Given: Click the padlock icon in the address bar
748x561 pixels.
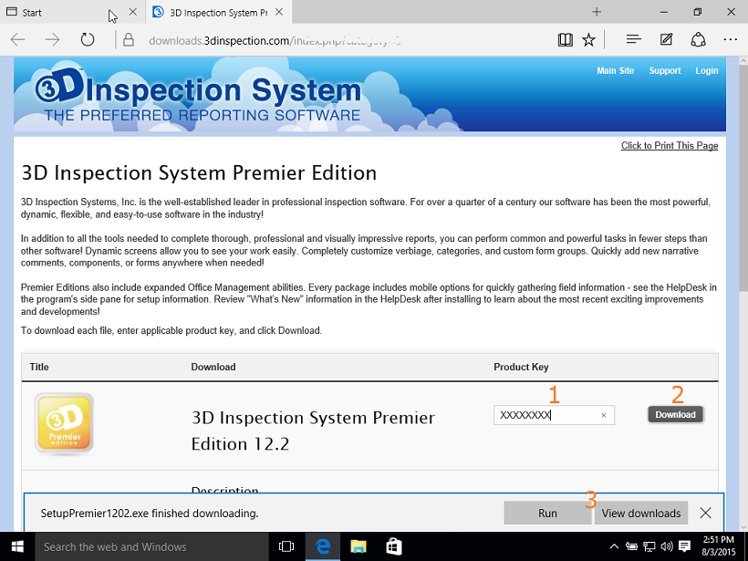Looking at the screenshot, I should coord(129,39).
